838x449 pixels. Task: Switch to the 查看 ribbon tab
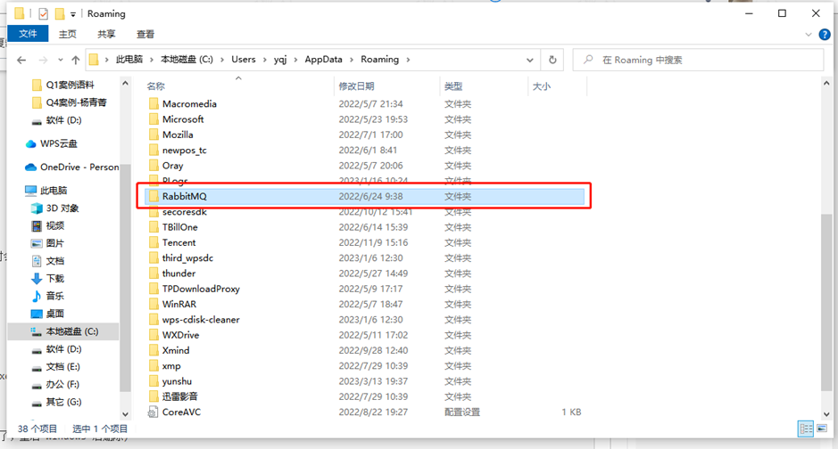145,34
